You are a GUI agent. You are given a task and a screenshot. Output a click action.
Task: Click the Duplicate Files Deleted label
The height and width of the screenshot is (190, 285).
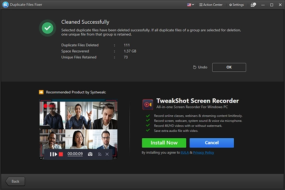[x=80, y=45]
